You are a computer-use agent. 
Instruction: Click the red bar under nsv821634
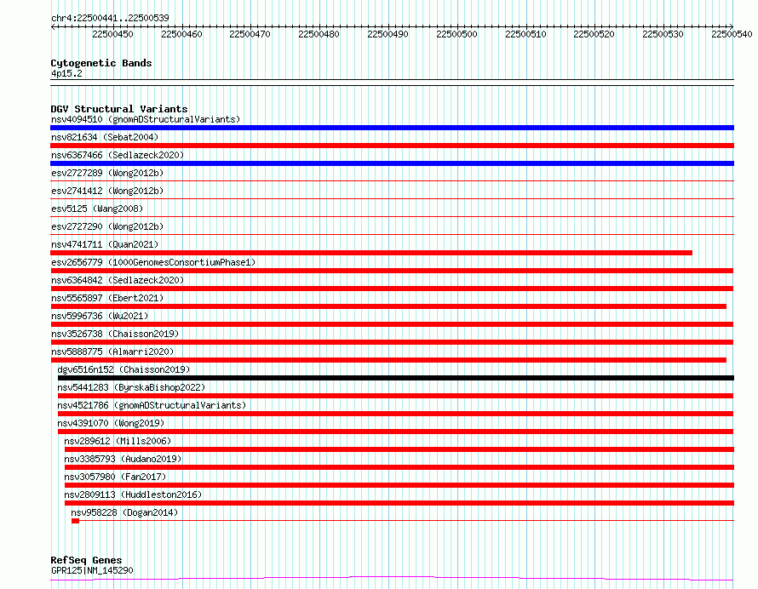pos(392,146)
